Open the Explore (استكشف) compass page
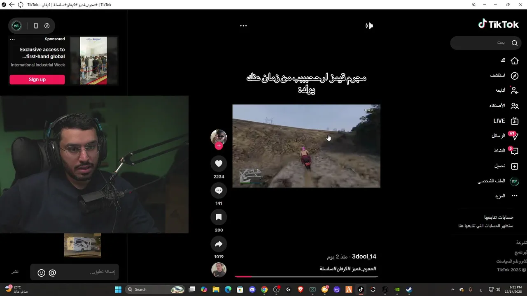The image size is (527, 296). (x=504, y=76)
